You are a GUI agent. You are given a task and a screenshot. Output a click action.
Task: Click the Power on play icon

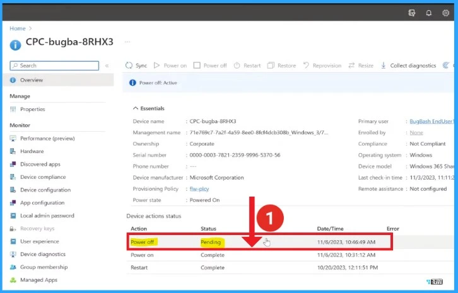click(x=157, y=66)
